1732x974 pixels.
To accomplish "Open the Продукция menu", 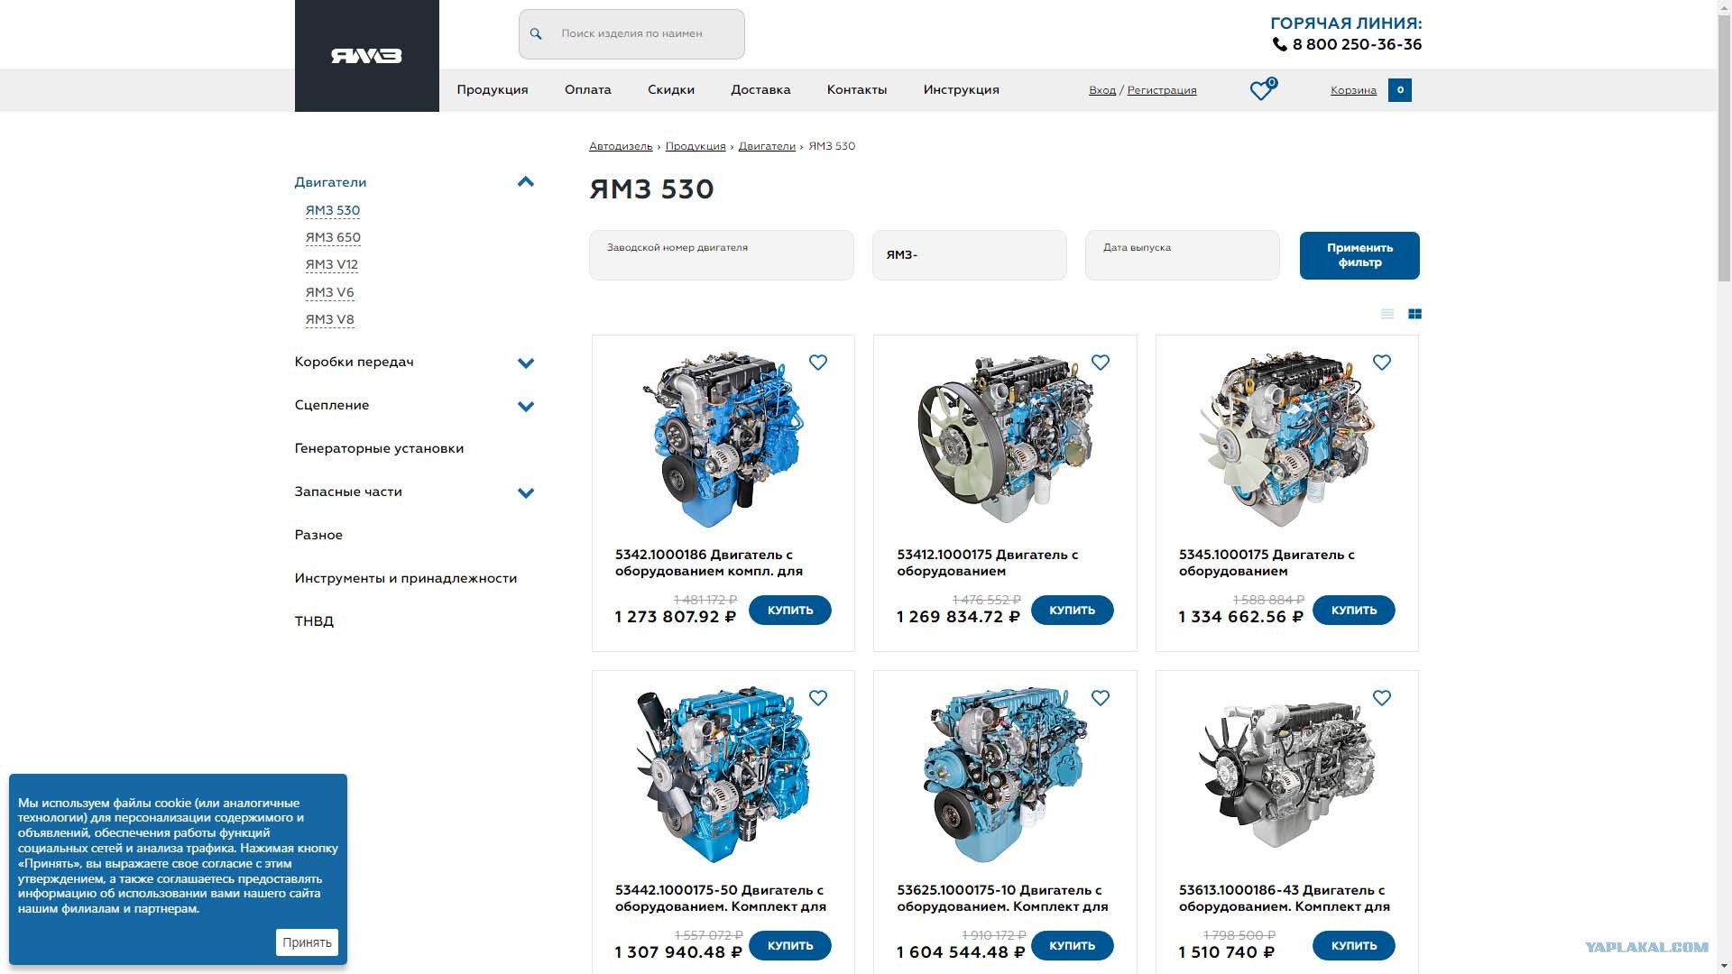I will pyautogui.click(x=493, y=90).
